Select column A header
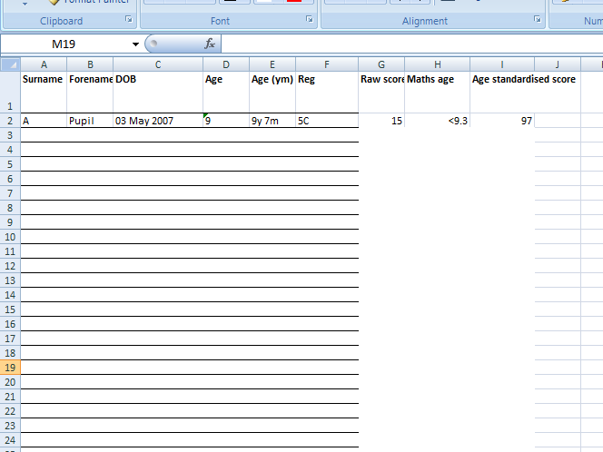 pyautogui.click(x=44, y=64)
